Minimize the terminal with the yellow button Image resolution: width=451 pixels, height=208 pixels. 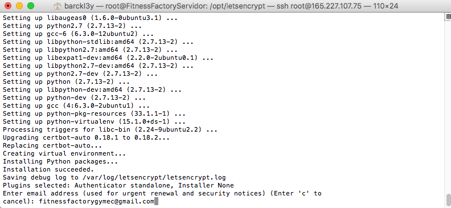19,6
